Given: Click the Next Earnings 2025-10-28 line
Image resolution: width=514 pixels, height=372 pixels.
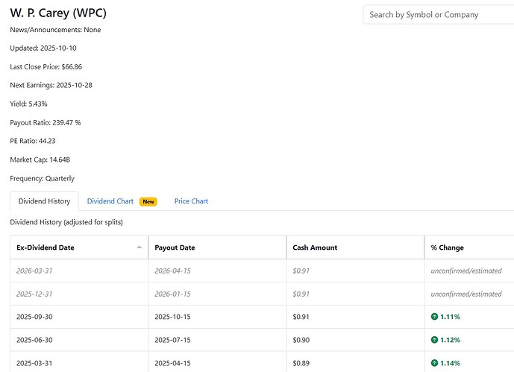Looking at the screenshot, I should tap(50, 85).
